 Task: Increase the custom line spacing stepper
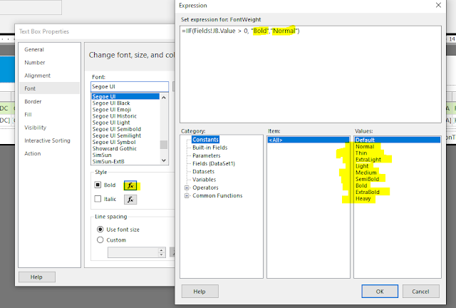(x=162, y=250)
